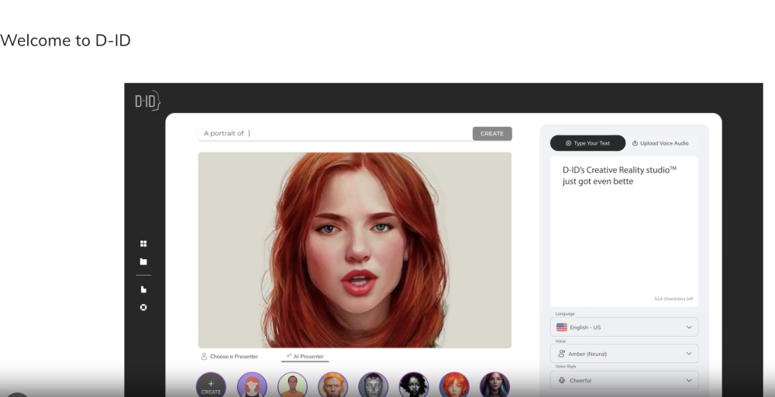
Task: Click the D-ID logo
Action: coord(147,101)
